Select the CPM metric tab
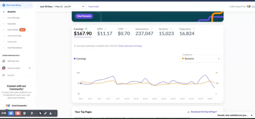 [x=124, y=32]
